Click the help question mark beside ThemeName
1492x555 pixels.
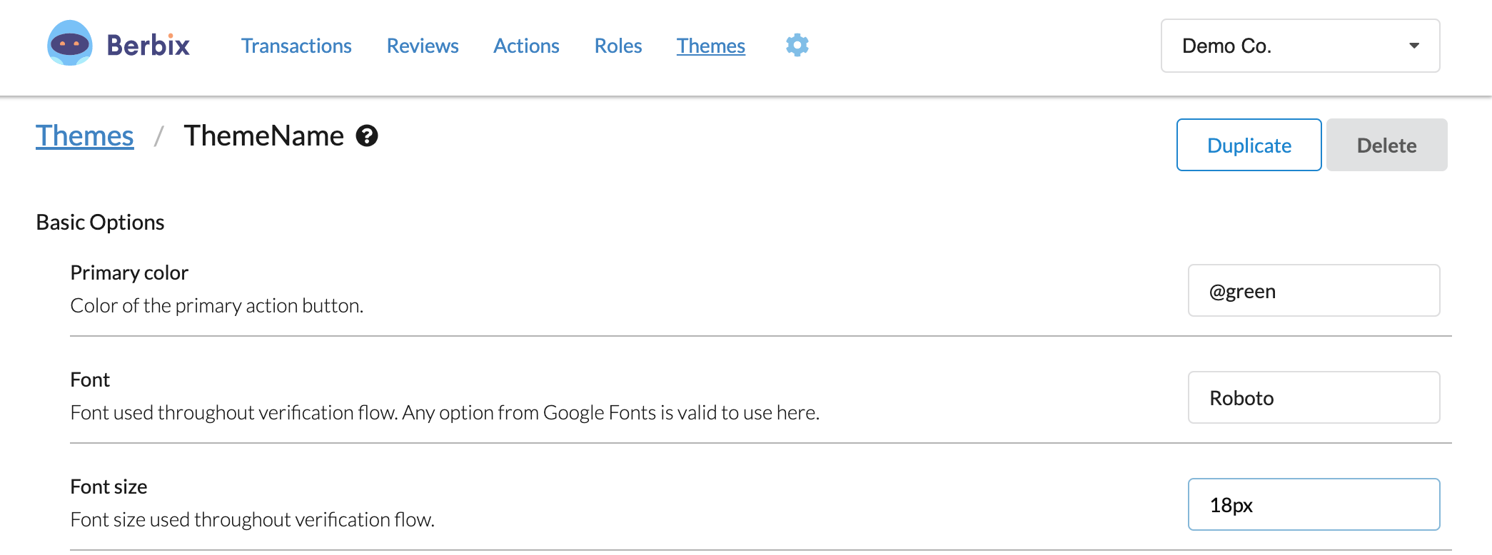[x=367, y=136]
